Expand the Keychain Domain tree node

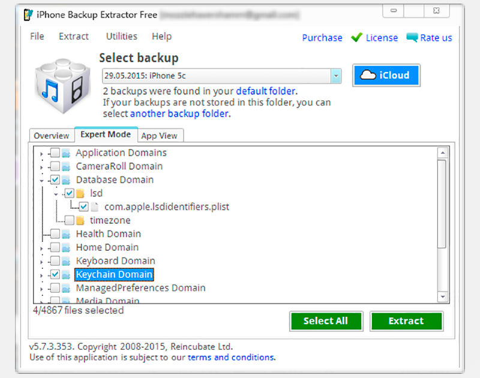41,275
